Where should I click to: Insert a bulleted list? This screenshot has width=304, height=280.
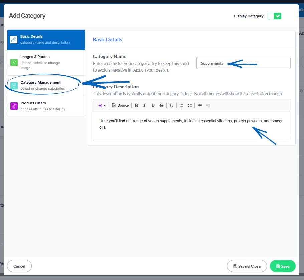[190, 105]
